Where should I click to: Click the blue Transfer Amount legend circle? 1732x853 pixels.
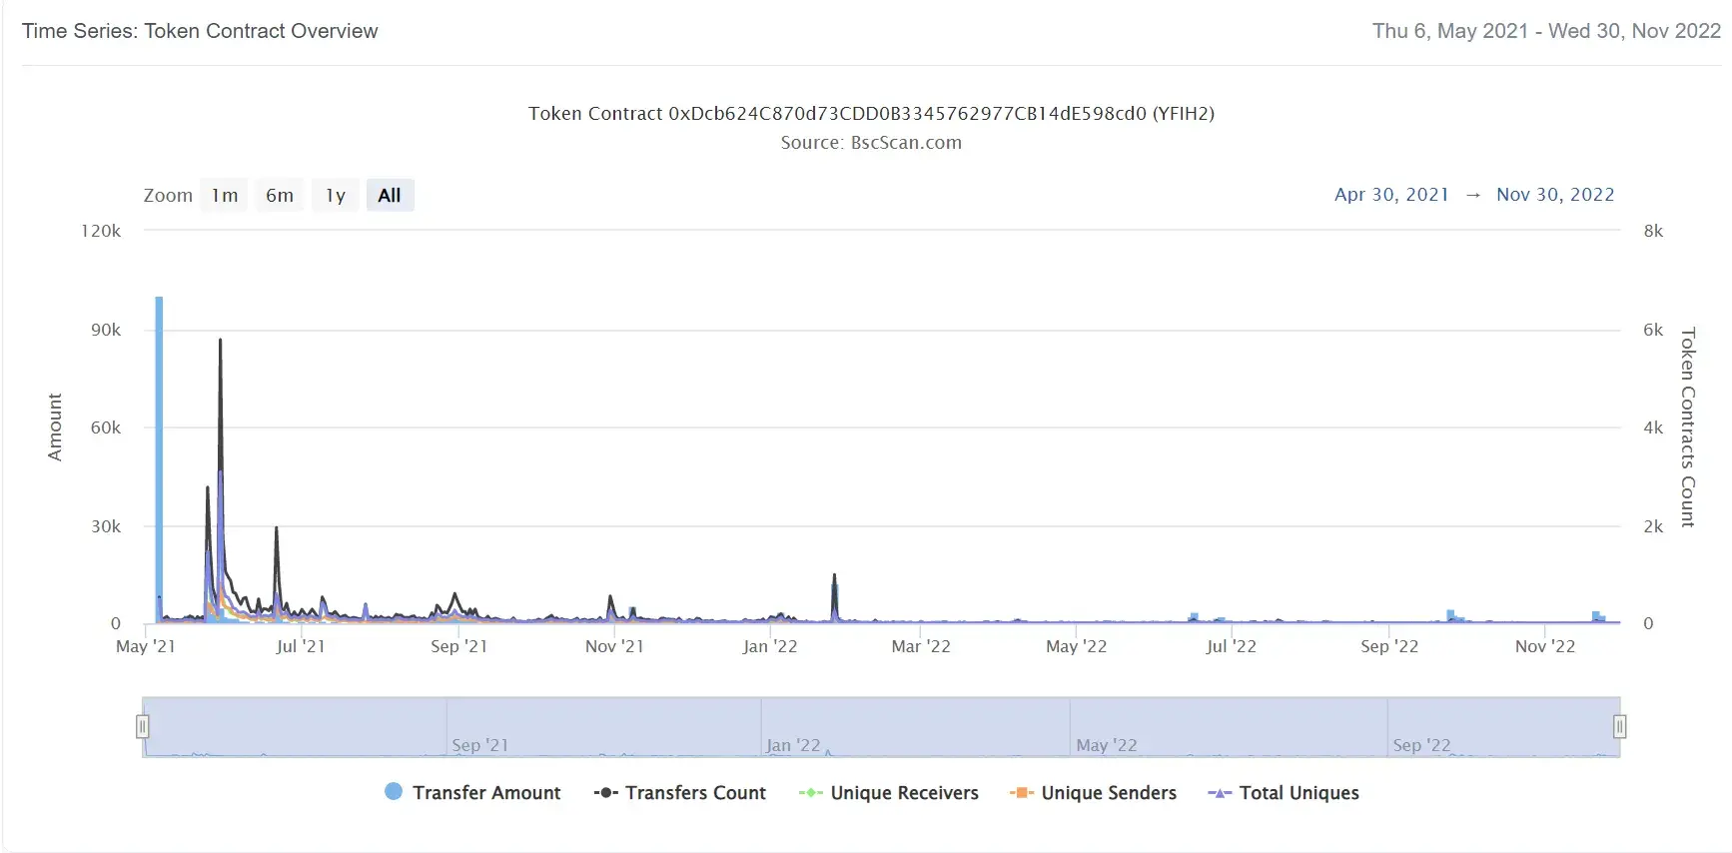394,791
